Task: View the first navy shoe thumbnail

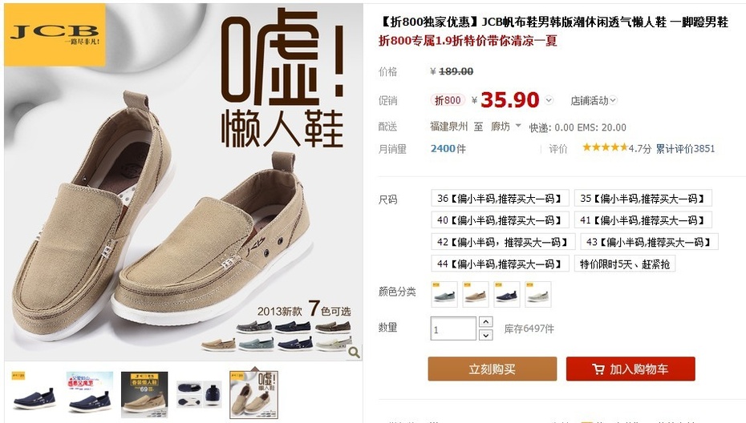Action: [34, 391]
